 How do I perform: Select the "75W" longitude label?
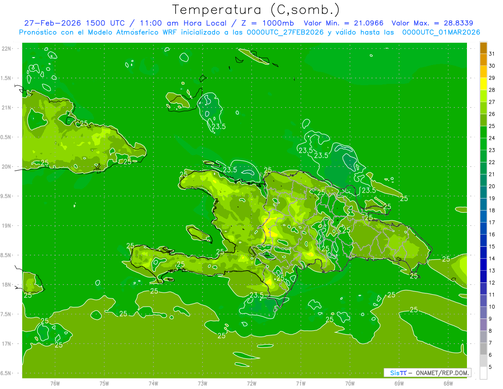point(104,383)
